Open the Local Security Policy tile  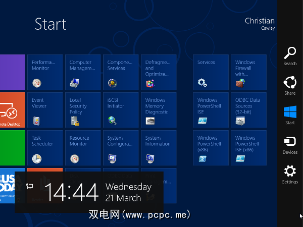[x=83, y=110]
